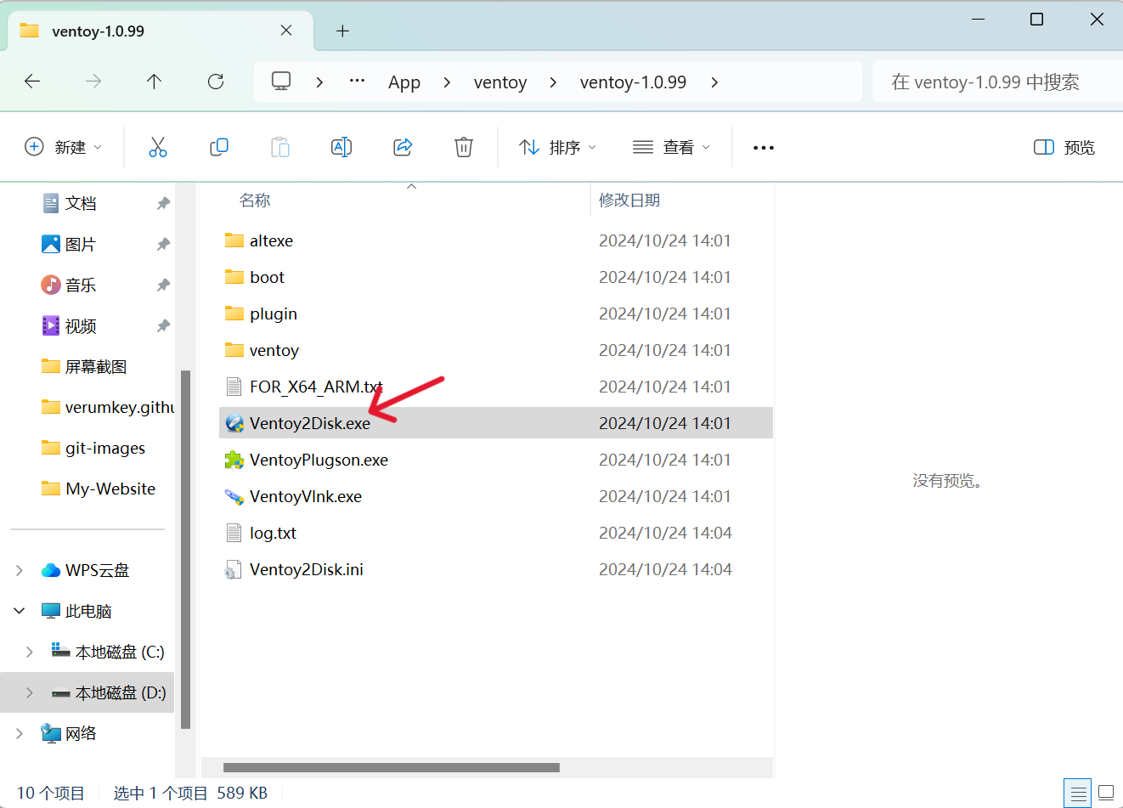The width and height of the screenshot is (1123, 808).
Task: Select the plugin folder row
Action: tap(496, 314)
